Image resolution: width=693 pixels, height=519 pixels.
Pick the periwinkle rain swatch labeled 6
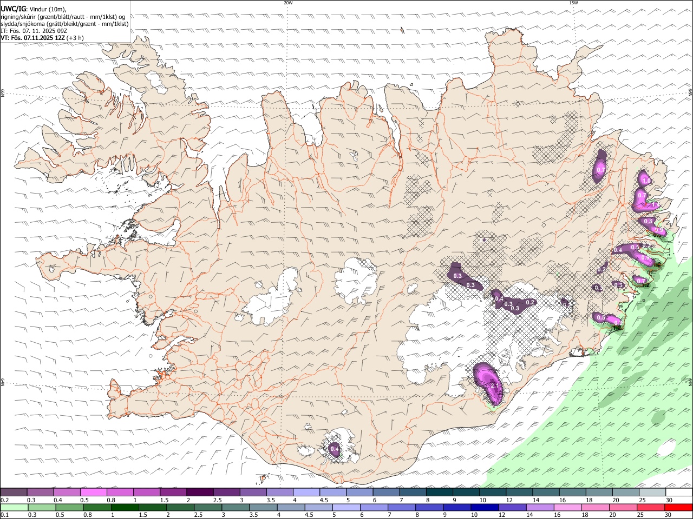click(373, 508)
